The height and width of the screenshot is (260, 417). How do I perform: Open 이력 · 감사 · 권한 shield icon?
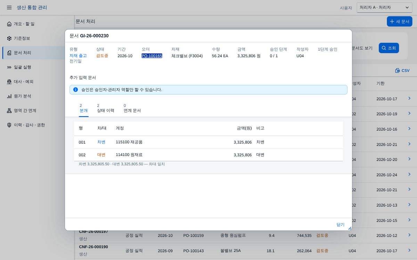click(x=9, y=125)
